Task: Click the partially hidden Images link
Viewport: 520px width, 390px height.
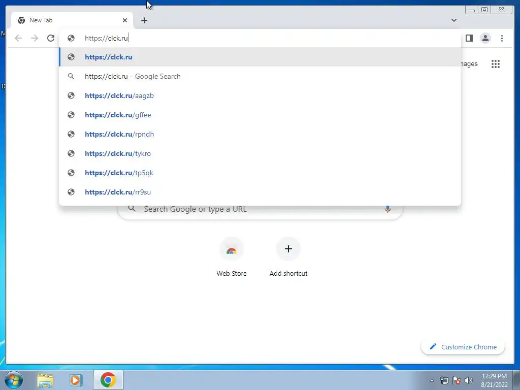Action: (x=470, y=63)
